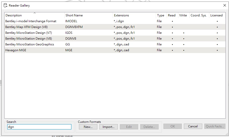Click the Delete... button
229x137 pixels.
tap(149, 127)
